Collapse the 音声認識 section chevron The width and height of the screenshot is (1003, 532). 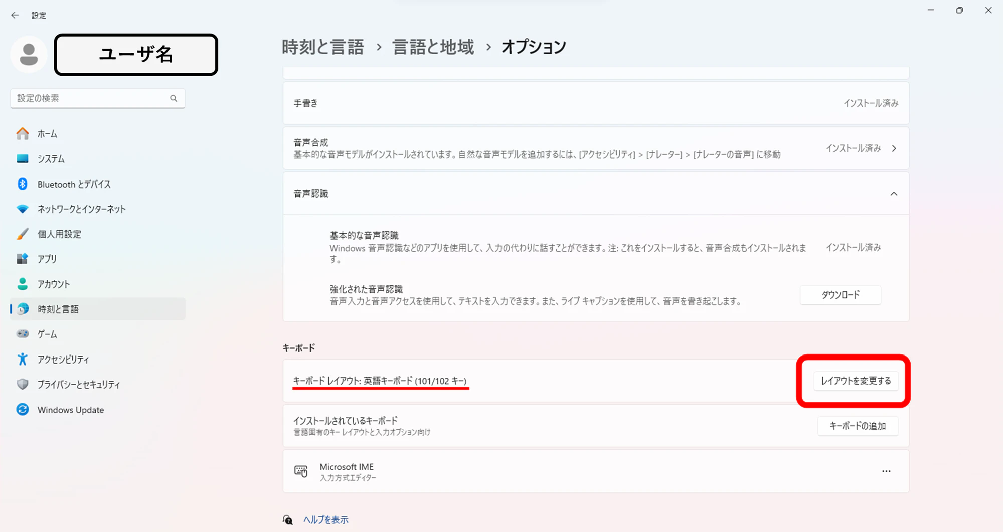(894, 194)
